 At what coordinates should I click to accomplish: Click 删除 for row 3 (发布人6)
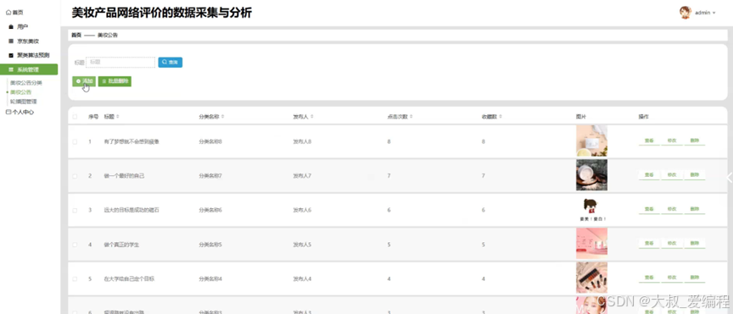pos(695,210)
